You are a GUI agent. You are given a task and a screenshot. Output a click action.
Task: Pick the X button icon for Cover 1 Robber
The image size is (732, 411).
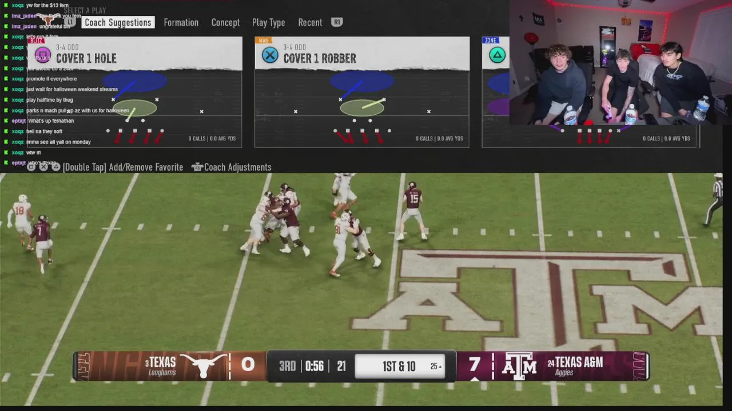(270, 55)
